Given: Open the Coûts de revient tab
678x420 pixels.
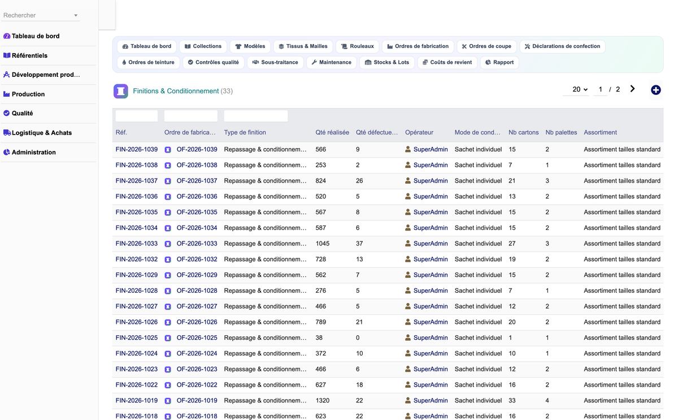Looking at the screenshot, I should pyautogui.click(x=448, y=62).
